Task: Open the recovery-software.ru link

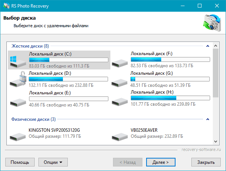Action: point(201,149)
